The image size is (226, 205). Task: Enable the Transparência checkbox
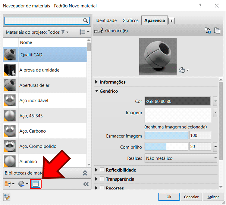(102, 179)
